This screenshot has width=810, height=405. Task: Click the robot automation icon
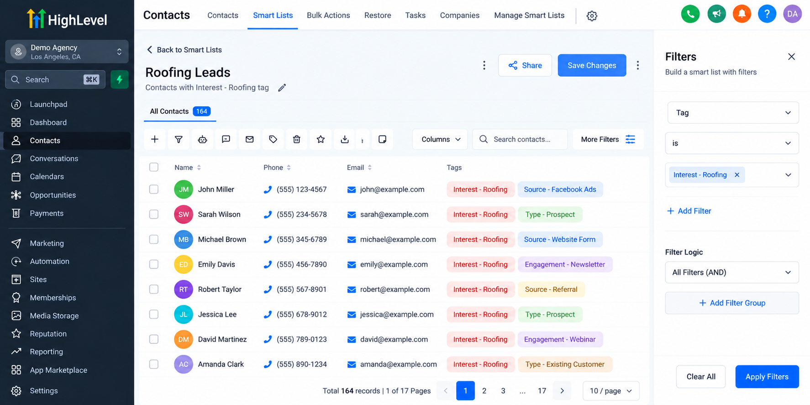click(202, 139)
